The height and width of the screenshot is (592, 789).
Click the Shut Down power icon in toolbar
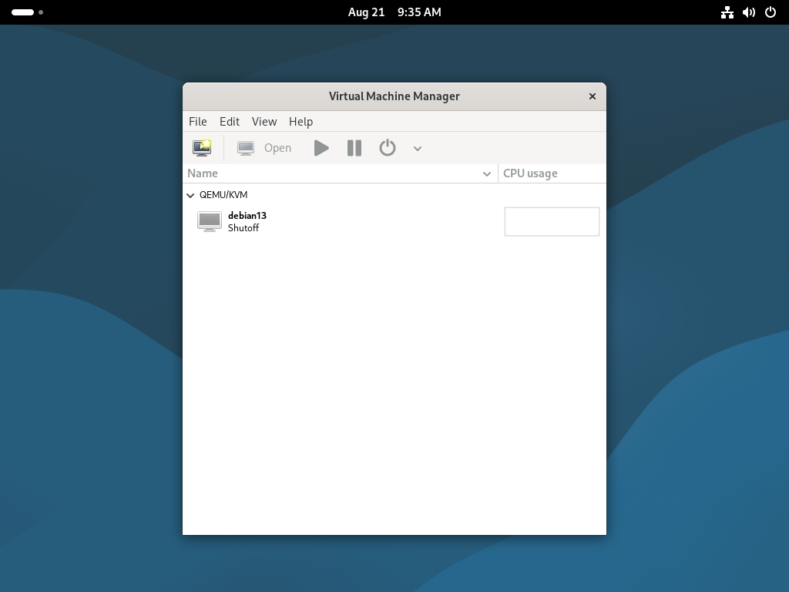click(388, 148)
